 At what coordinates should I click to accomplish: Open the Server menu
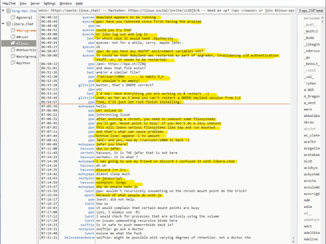35,3
